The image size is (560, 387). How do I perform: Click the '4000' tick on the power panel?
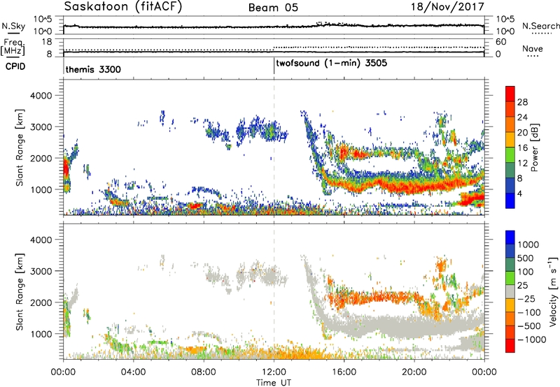coord(41,96)
